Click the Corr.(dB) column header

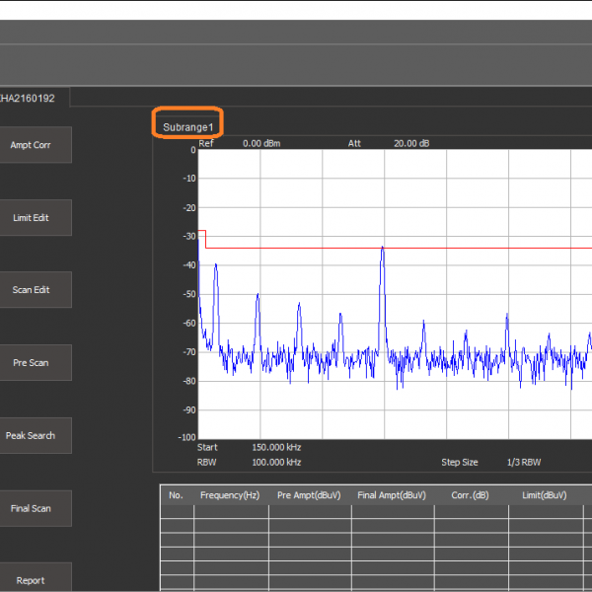[471, 495]
